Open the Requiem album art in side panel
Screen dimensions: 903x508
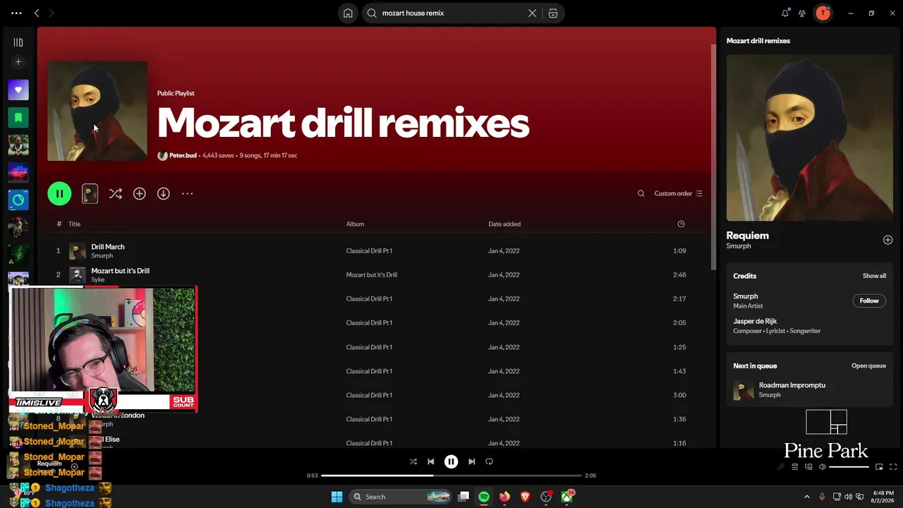click(810, 138)
